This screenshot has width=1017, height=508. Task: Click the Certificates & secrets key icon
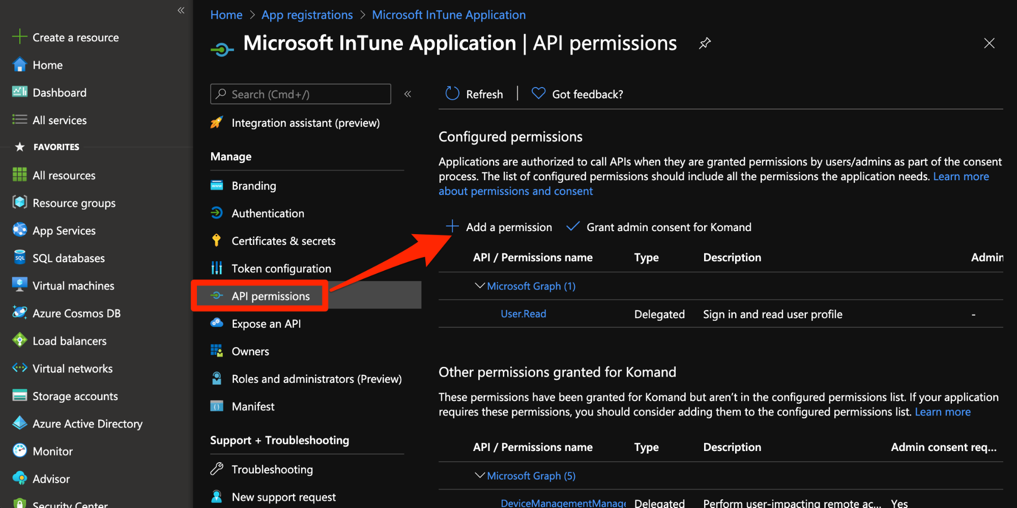coord(217,241)
